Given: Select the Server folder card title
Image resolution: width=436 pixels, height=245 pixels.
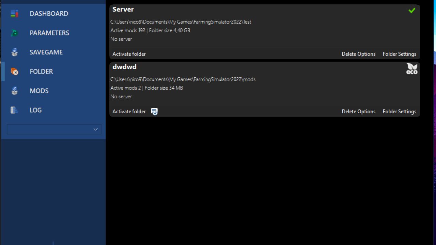Looking at the screenshot, I should click(123, 10).
